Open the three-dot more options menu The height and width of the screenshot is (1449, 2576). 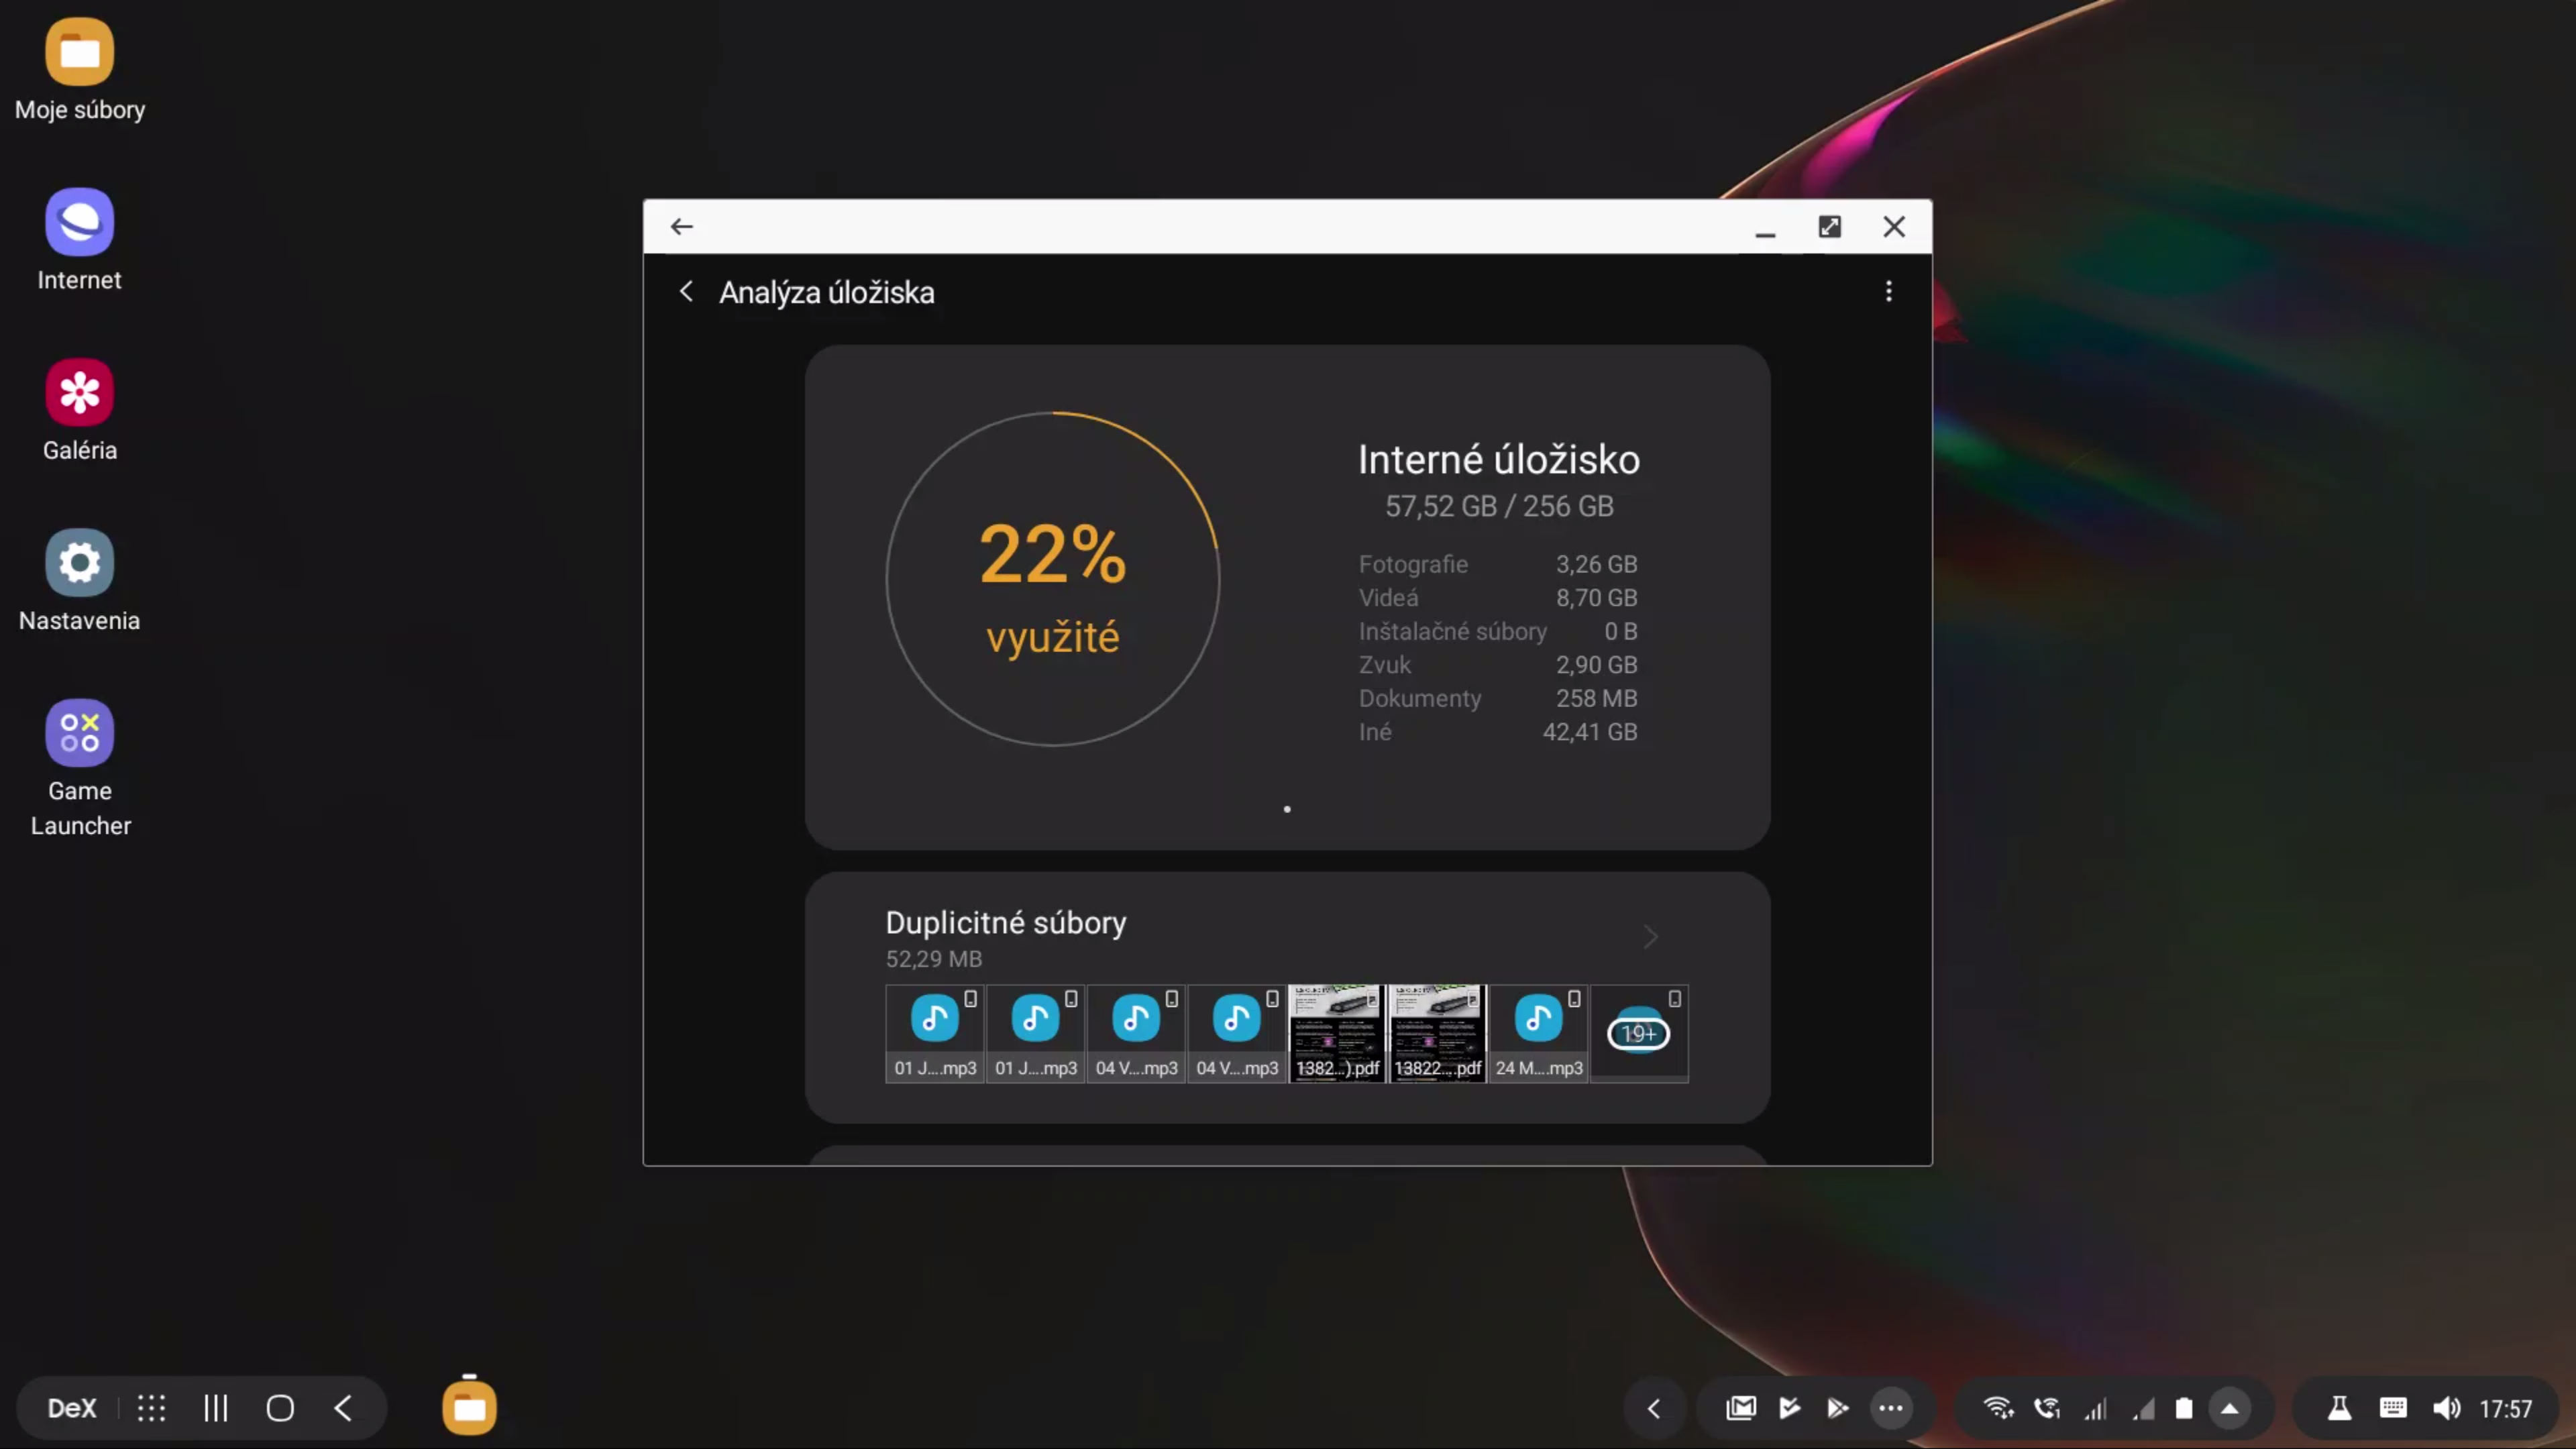click(x=1888, y=292)
